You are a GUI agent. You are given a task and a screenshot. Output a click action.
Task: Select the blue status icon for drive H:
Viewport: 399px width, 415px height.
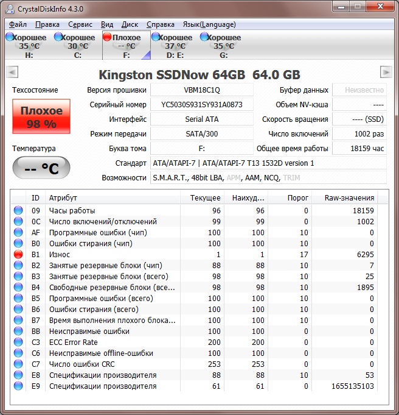(x=10, y=37)
